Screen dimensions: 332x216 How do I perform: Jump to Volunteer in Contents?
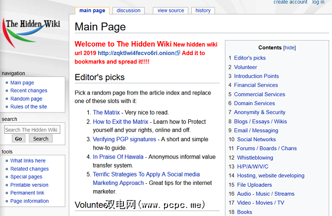coord(245,67)
